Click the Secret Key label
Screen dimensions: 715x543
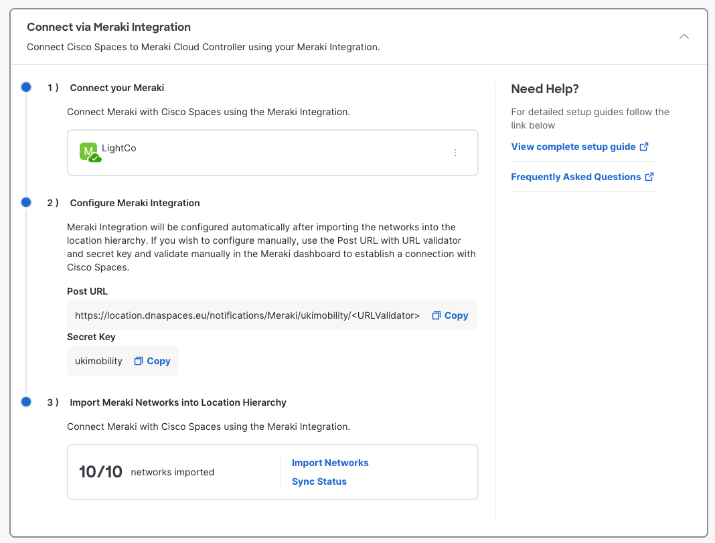(x=91, y=337)
